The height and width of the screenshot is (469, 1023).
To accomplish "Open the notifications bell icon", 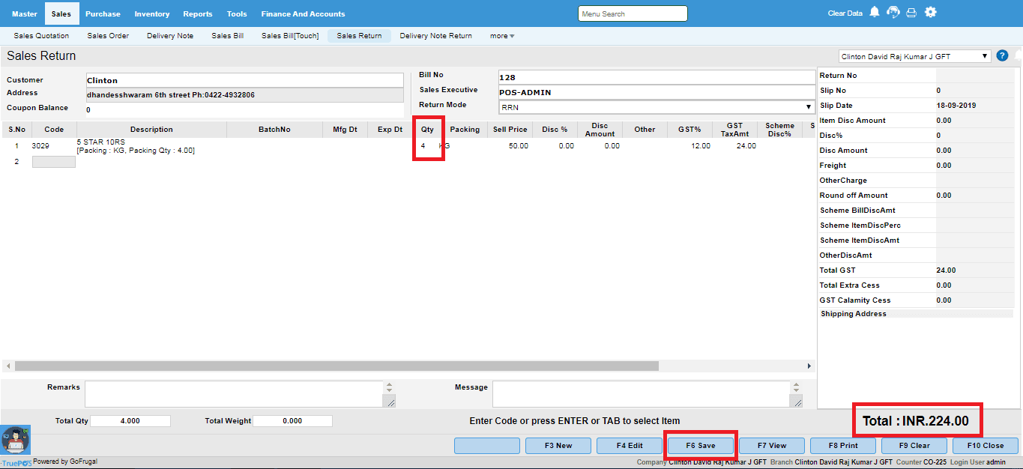I will [x=874, y=13].
